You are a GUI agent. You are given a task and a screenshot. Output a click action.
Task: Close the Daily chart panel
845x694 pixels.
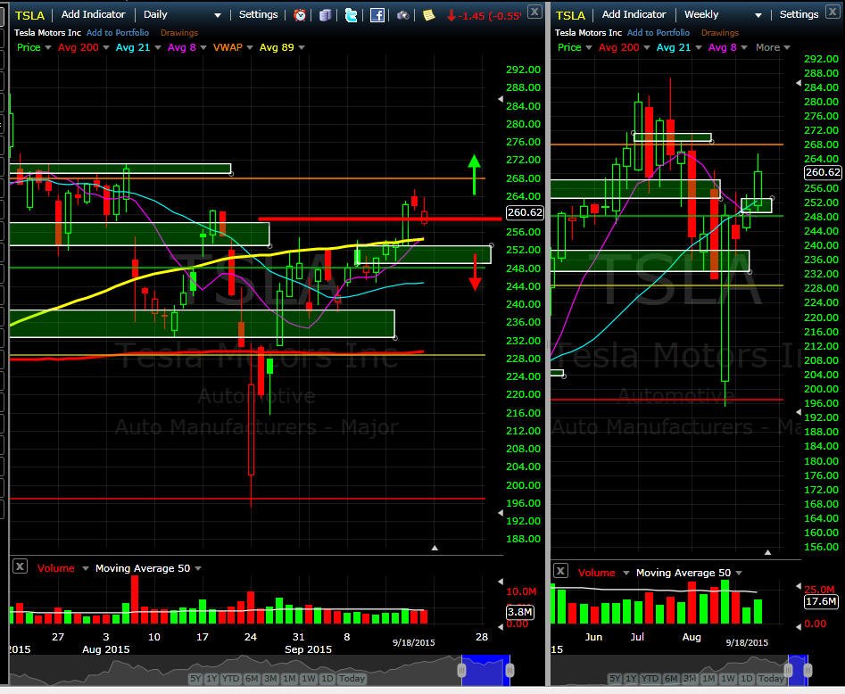coord(534,12)
